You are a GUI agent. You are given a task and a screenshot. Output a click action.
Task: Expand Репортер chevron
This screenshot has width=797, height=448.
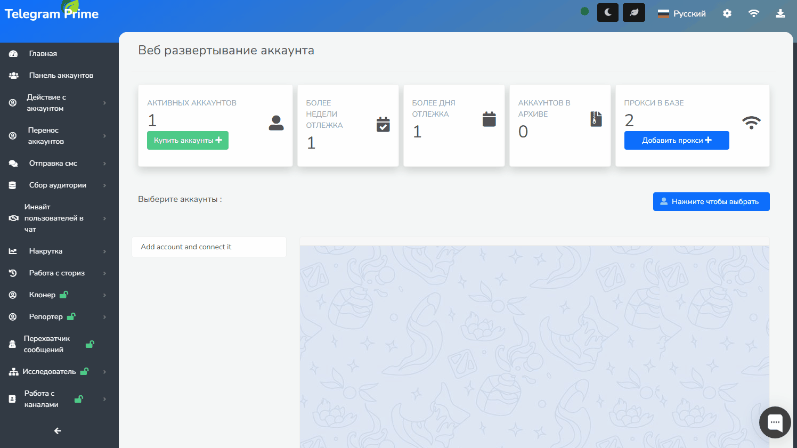tap(104, 317)
